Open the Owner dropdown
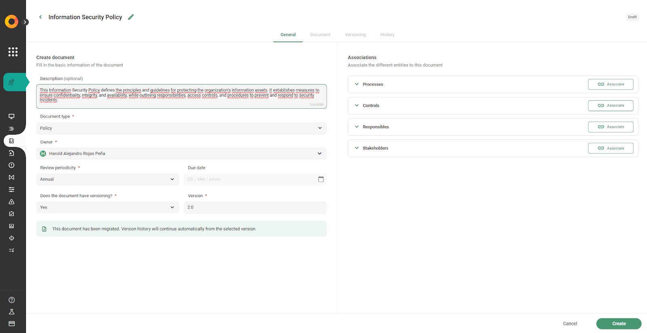The width and height of the screenshot is (647, 333). click(x=181, y=154)
